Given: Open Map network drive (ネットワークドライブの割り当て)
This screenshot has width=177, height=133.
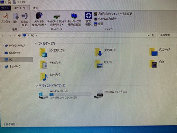Looking at the screenshot, I should pyautogui.click(x=57, y=20).
